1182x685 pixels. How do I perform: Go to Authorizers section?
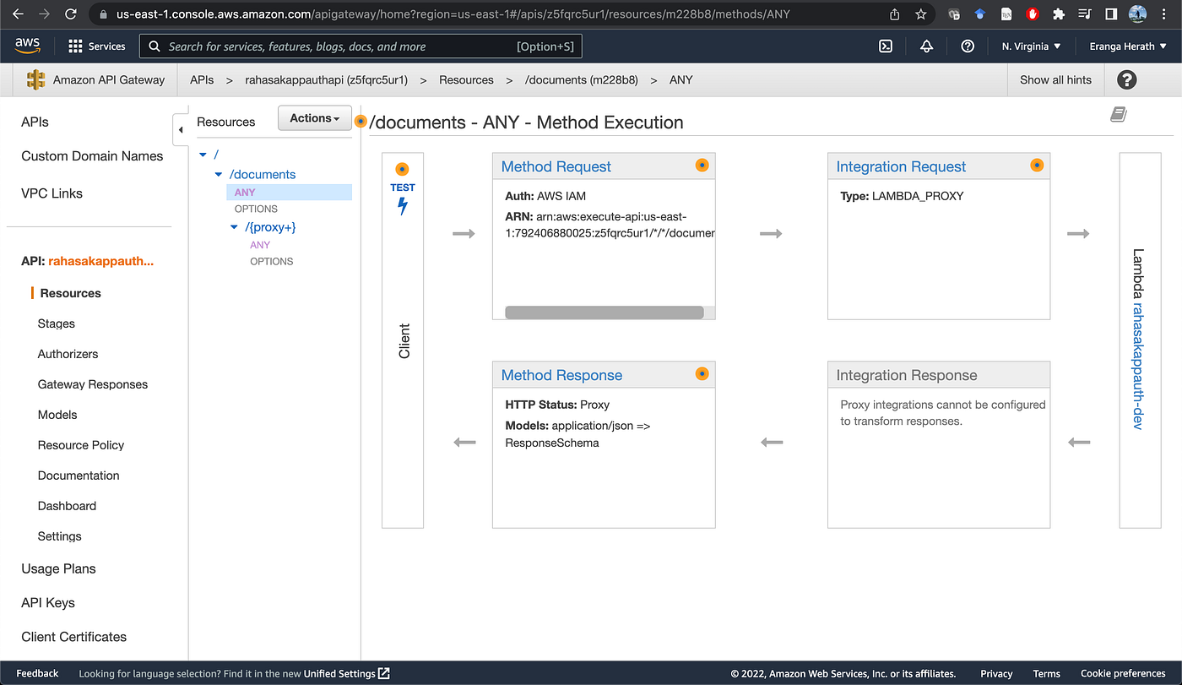pyautogui.click(x=68, y=354)
